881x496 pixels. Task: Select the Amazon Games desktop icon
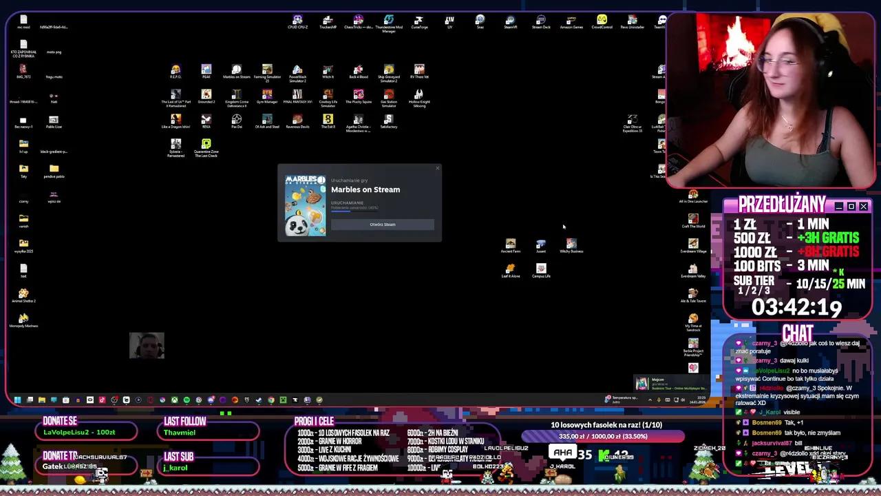[571, 22]
